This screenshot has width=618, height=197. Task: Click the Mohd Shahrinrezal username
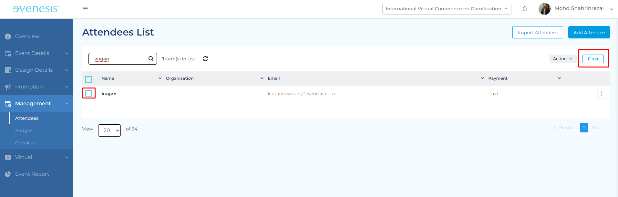coord(579,8)
